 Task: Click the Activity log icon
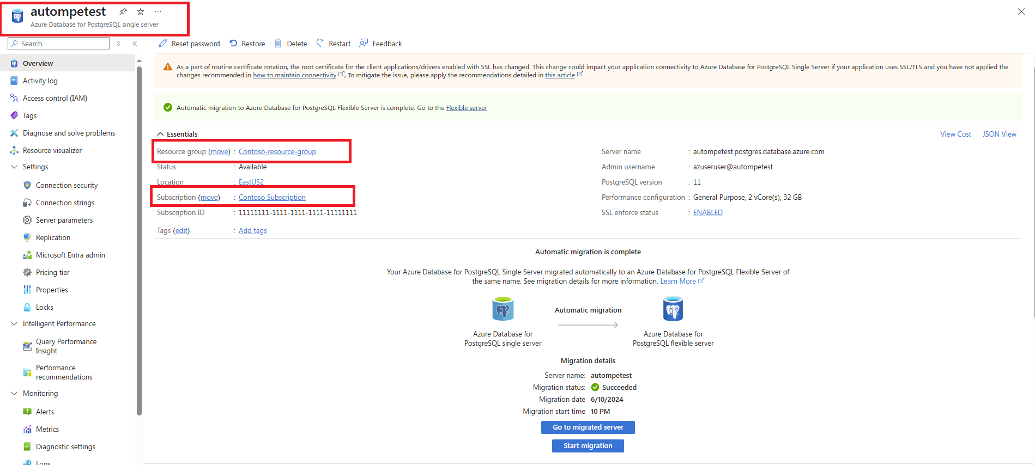click(x=14, y=81)
